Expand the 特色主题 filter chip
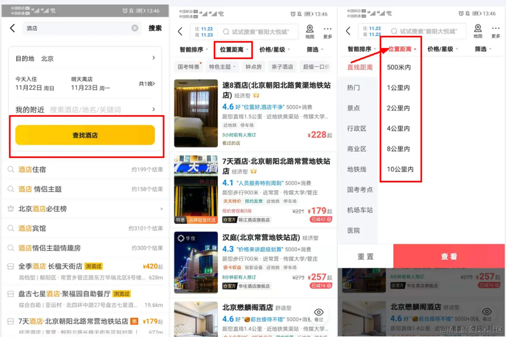Screen dimensions: 506x337 (x=222, y=67)
